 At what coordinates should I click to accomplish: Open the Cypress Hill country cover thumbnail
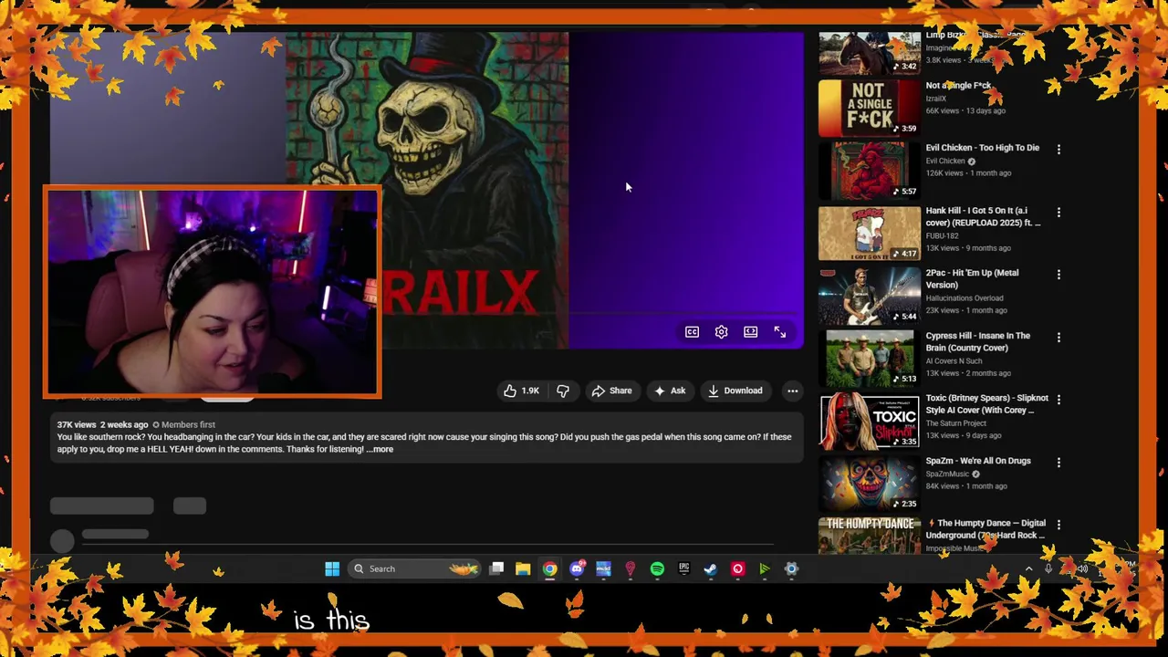click(870, 358)
